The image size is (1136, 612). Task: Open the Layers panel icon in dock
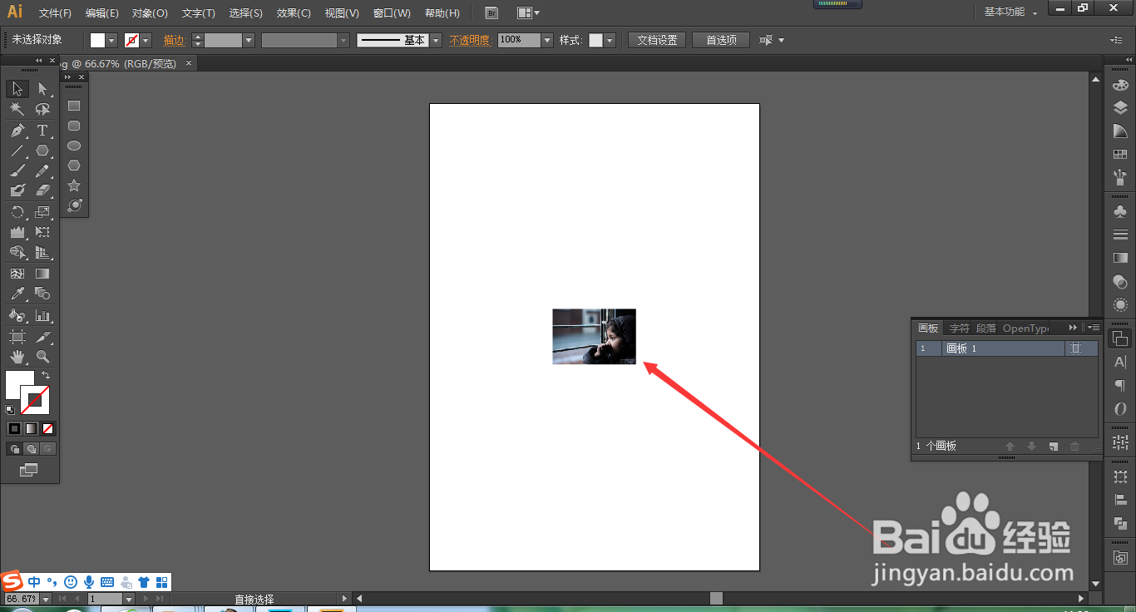pyautogui.click(x=1120, y=108)
